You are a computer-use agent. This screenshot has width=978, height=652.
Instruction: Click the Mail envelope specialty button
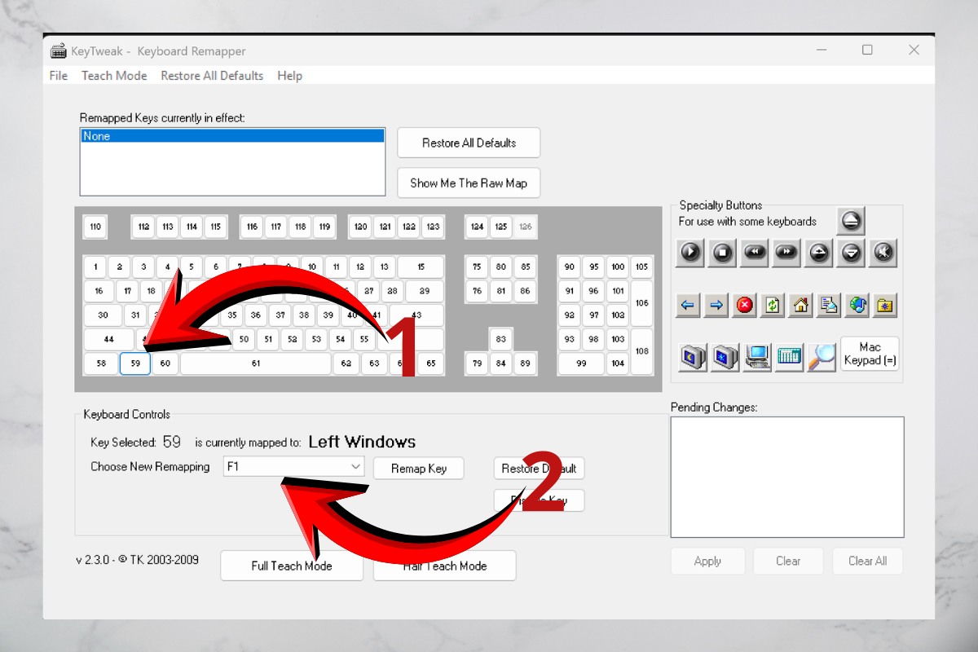[829, 306]
